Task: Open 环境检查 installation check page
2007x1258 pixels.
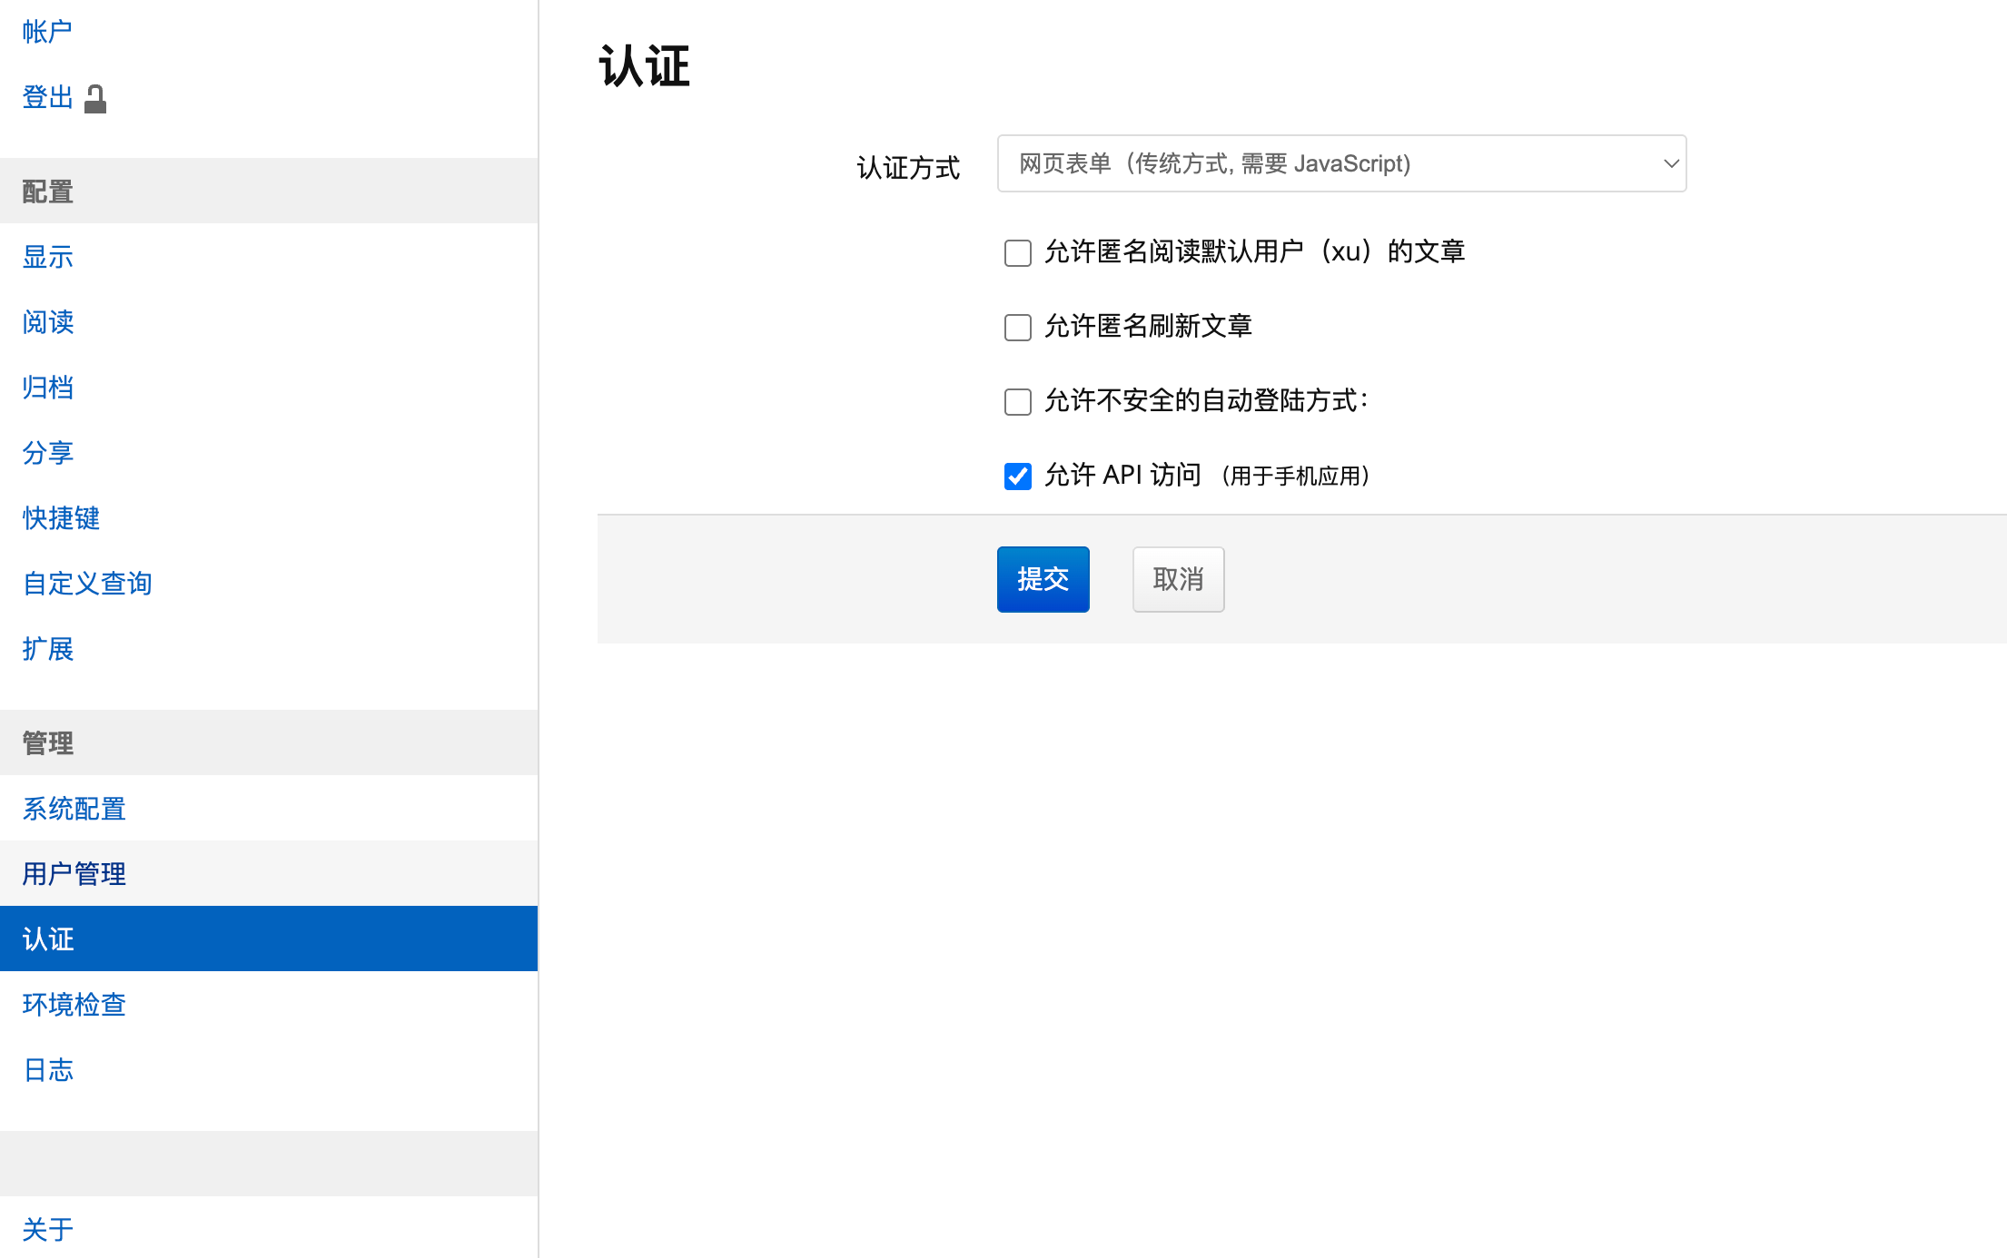Action: pos(74,1005)
